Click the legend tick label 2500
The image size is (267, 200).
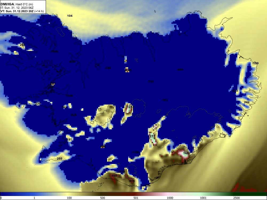coord(237,198)
